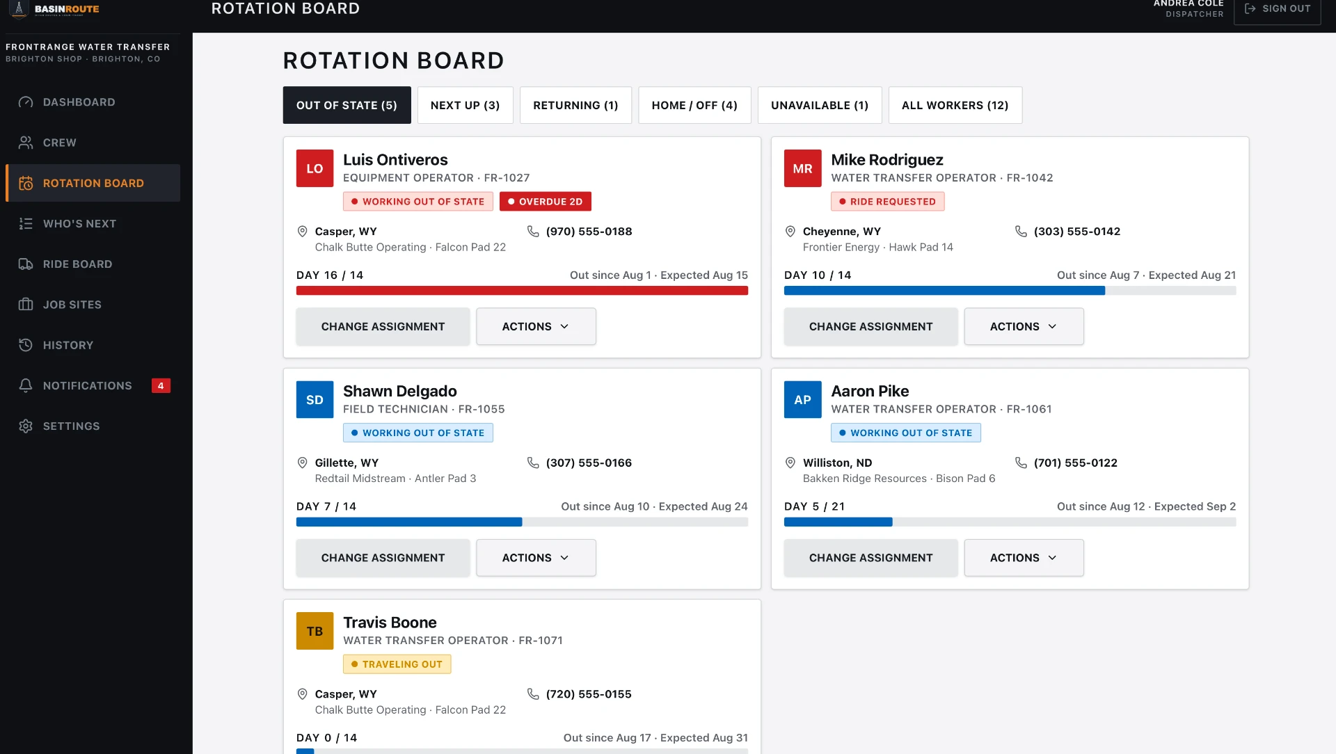Screen dimensions: 1336x754
Task: Click the TB avatar for Travis Boone
Action: tap(315, 631)
